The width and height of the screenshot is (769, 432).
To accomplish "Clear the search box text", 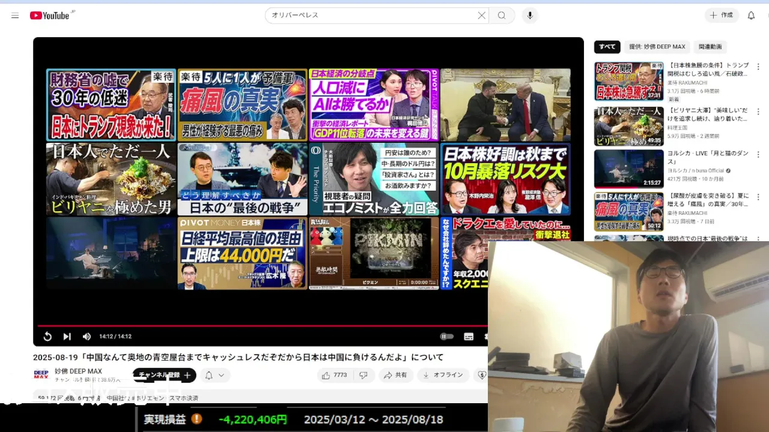I will [481, 16].
